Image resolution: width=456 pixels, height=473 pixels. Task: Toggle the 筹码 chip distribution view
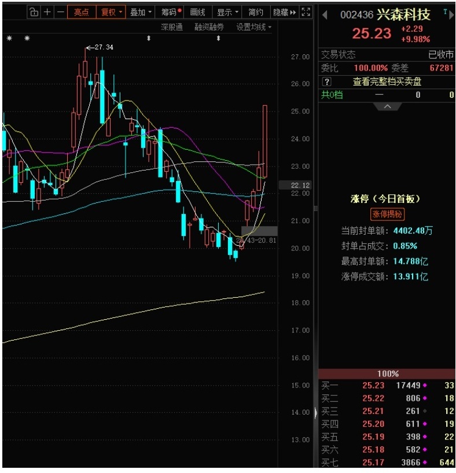171,12
